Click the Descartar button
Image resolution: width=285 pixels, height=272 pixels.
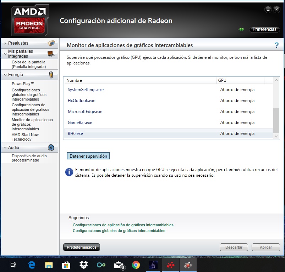234,247
